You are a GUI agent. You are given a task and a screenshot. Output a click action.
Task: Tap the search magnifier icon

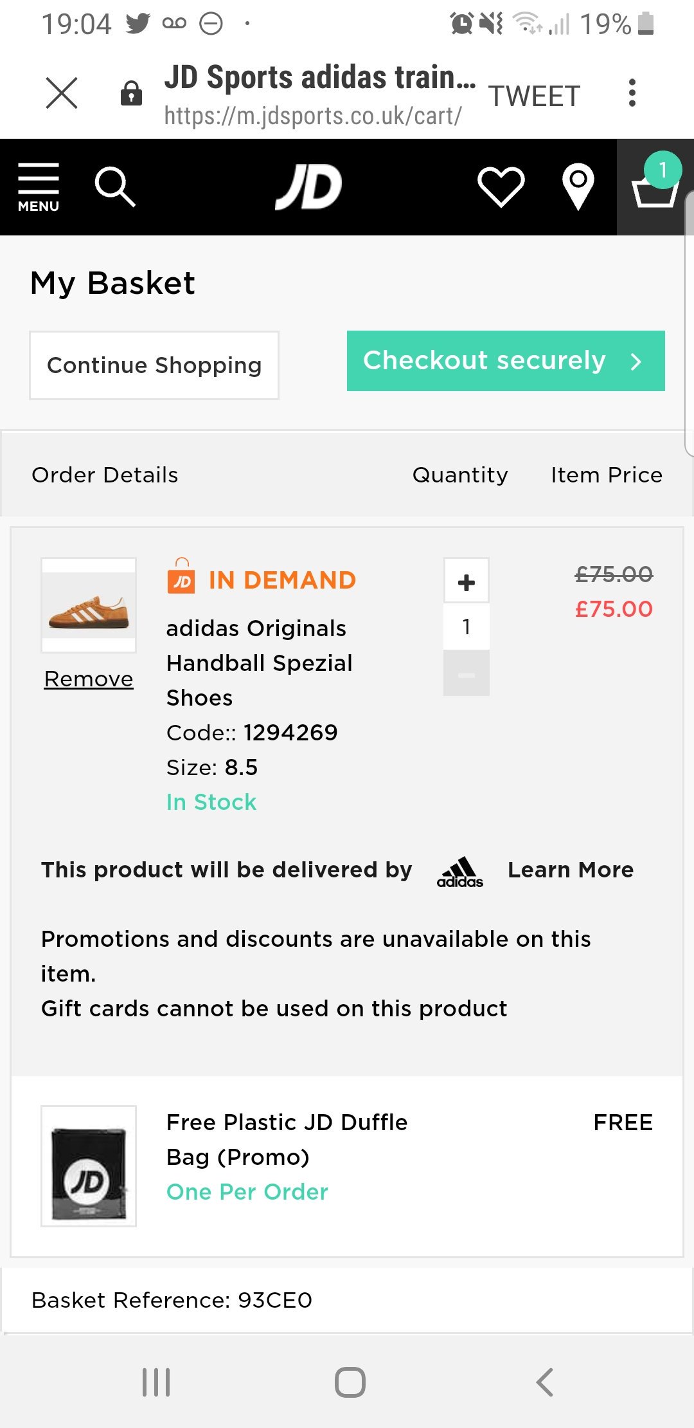pyautogui.click(x=115, y=187)
